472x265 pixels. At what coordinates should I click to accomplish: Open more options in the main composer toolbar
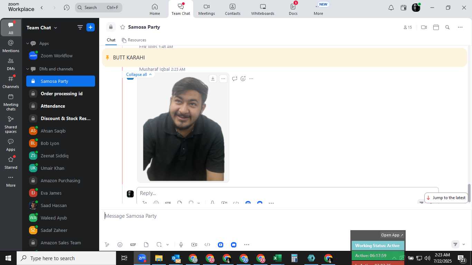click(247, 245)
